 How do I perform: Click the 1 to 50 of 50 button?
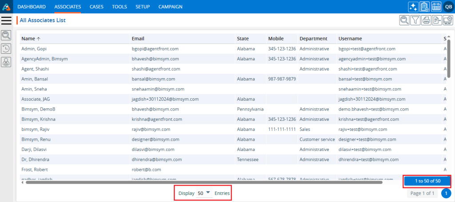click(427, 181)
